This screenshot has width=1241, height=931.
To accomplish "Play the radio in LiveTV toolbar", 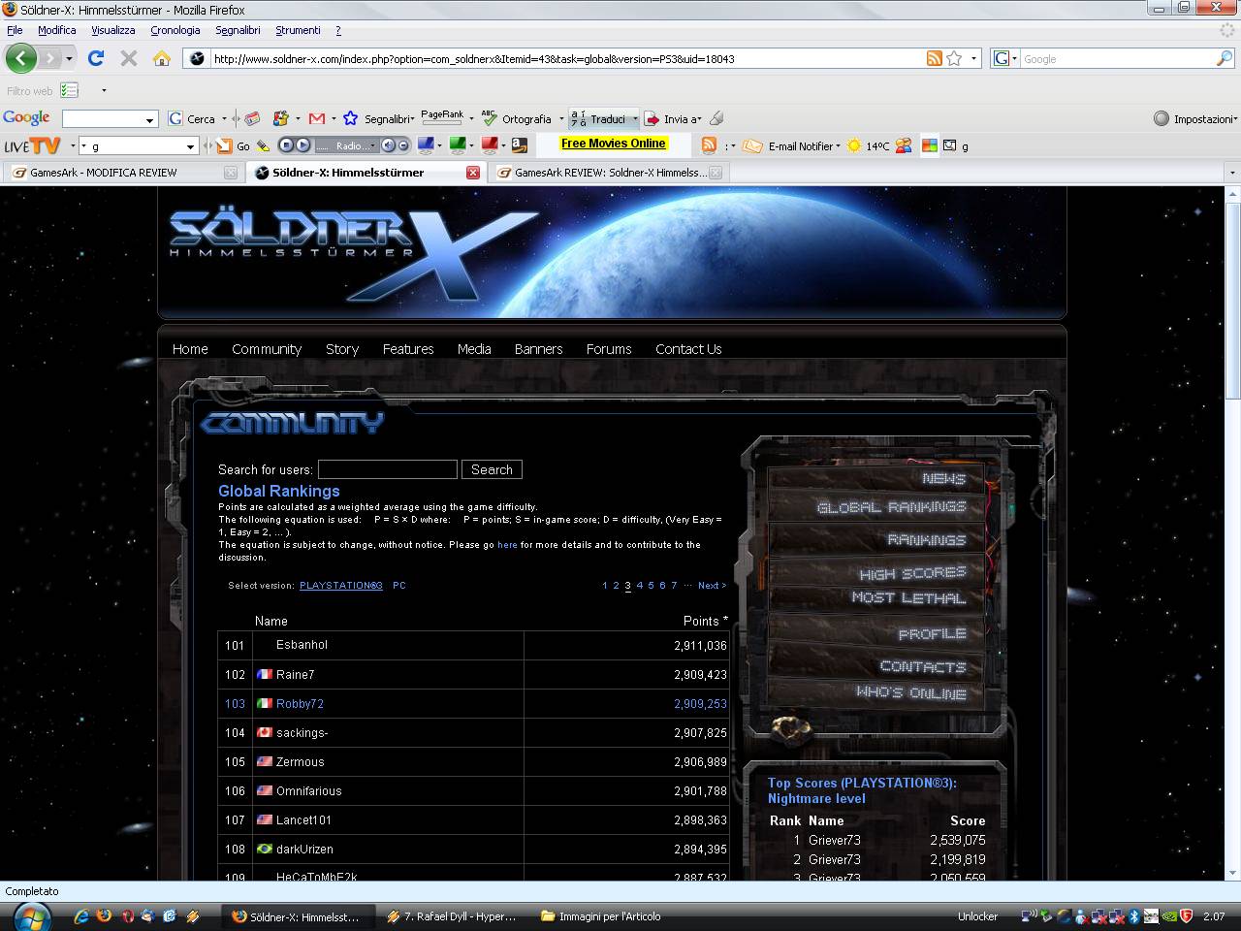I will (302, 145).
